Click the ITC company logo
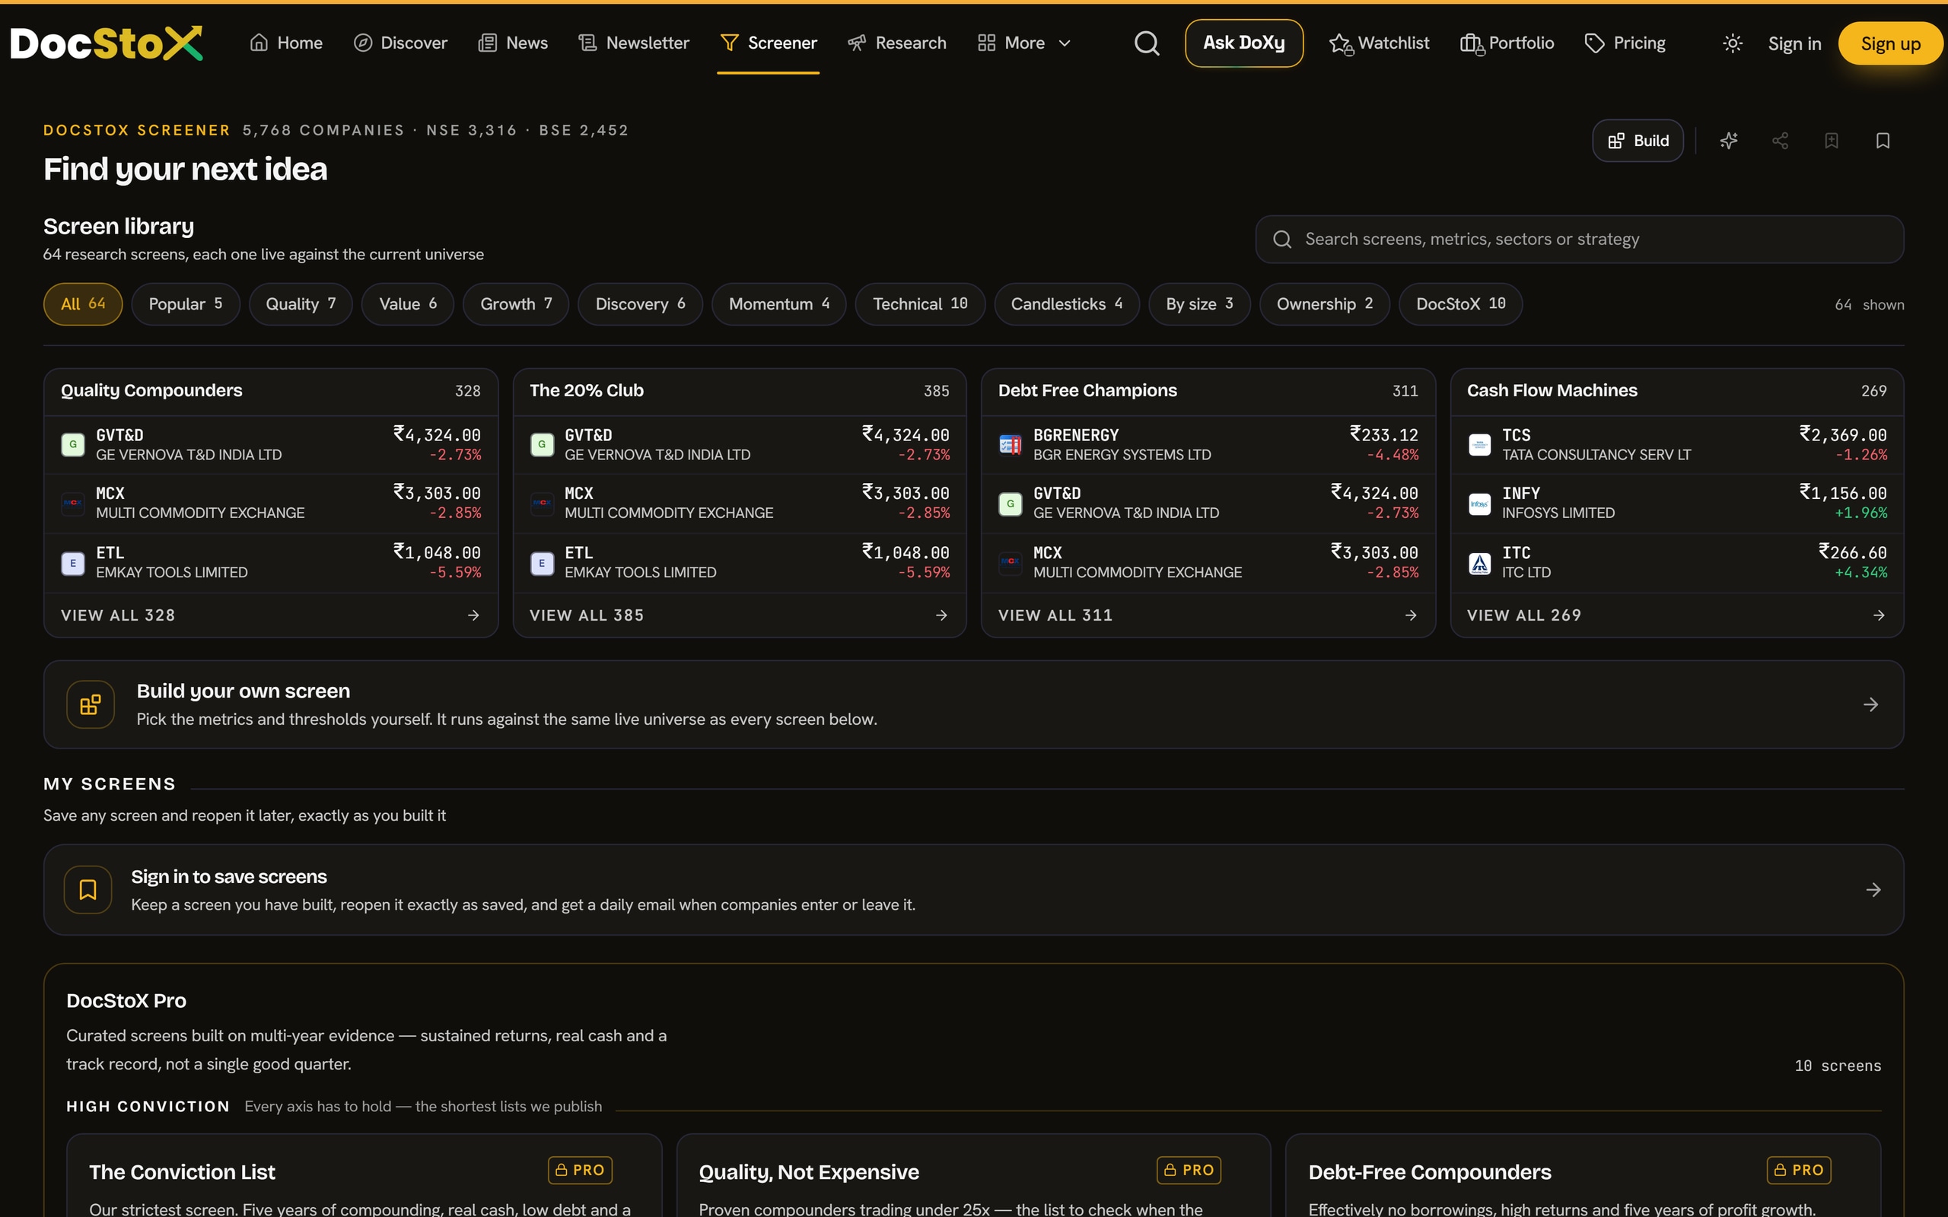The image size is (1948, 1217). (1479, 563)
